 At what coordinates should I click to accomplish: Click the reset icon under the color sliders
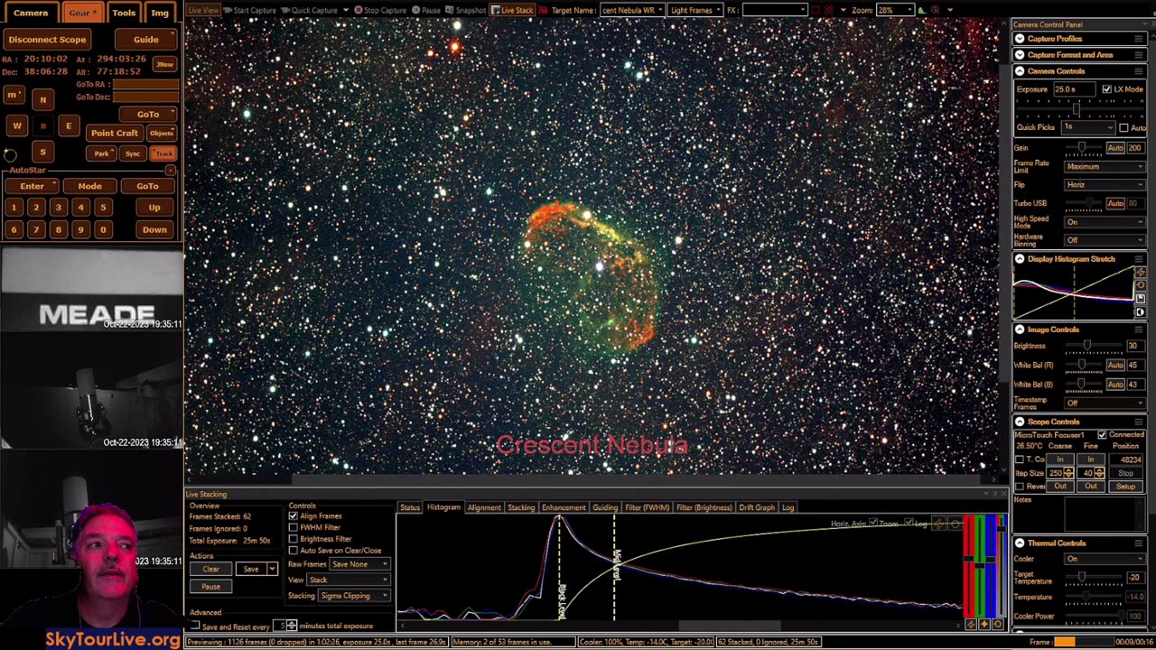pyautogui.click(x=998, y=625)
